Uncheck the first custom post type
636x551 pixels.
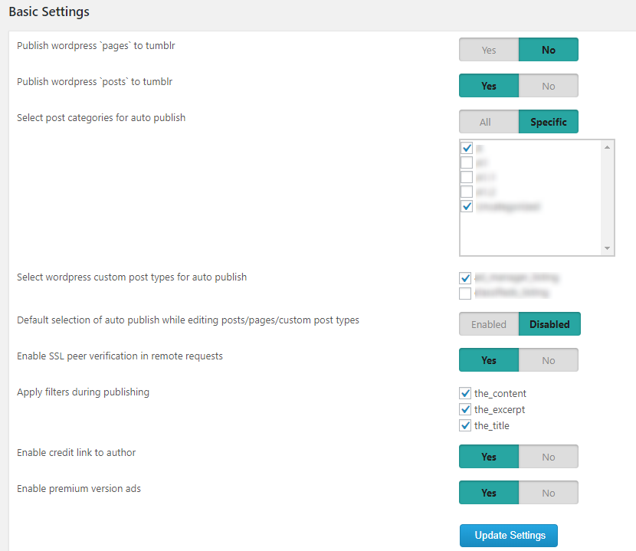[x=464, y=278]
